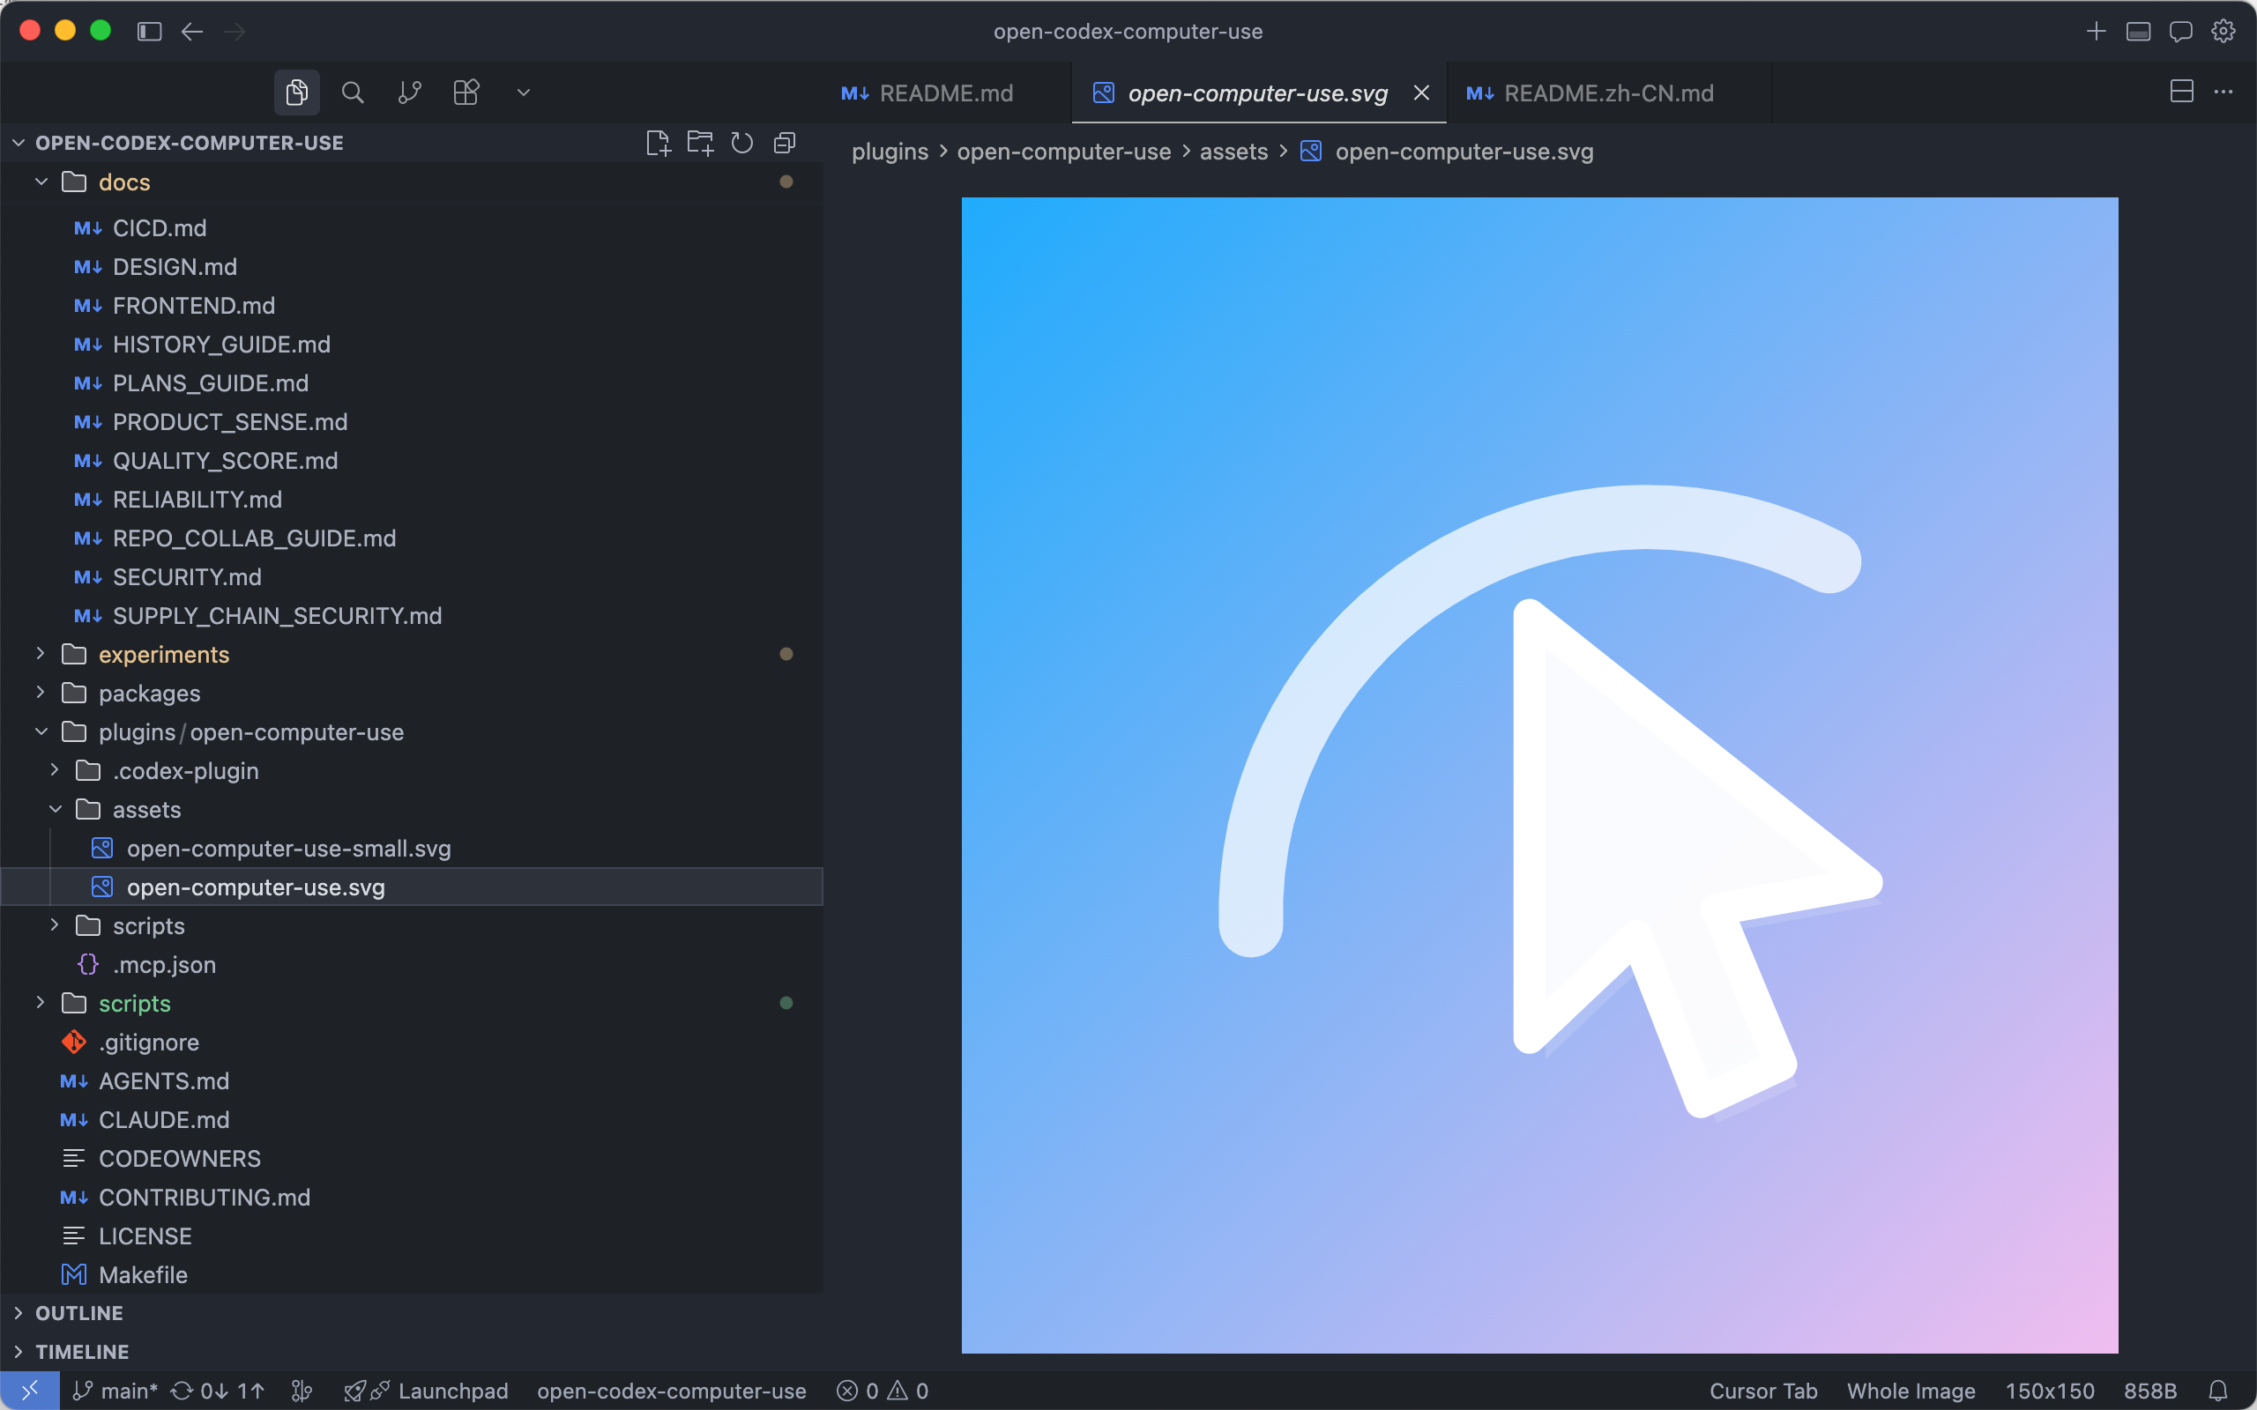
Task: Open the Extensions view icon
Action: coord(466,93)
